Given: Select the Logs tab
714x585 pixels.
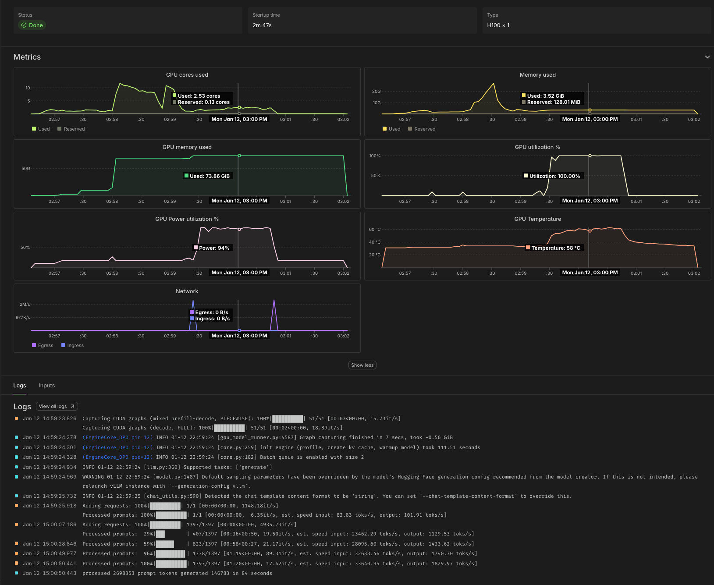Looking at the screenshot, I should (x=19, y=385).
